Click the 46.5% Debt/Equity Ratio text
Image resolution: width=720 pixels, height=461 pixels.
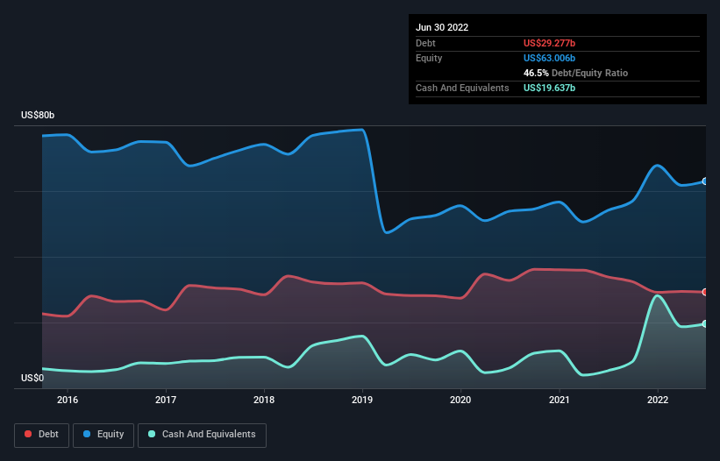click(x=576, y=73)
